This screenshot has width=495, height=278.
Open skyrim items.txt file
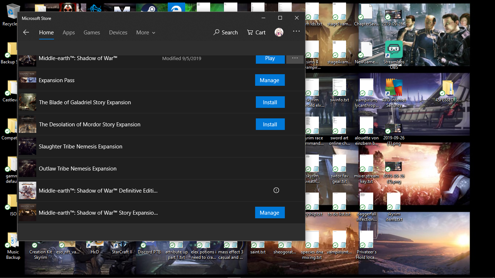click(x=394, y=207)
